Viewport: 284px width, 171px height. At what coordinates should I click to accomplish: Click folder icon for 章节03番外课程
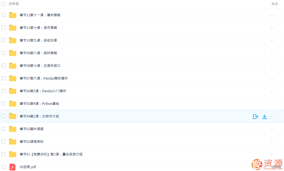[13, 129]
